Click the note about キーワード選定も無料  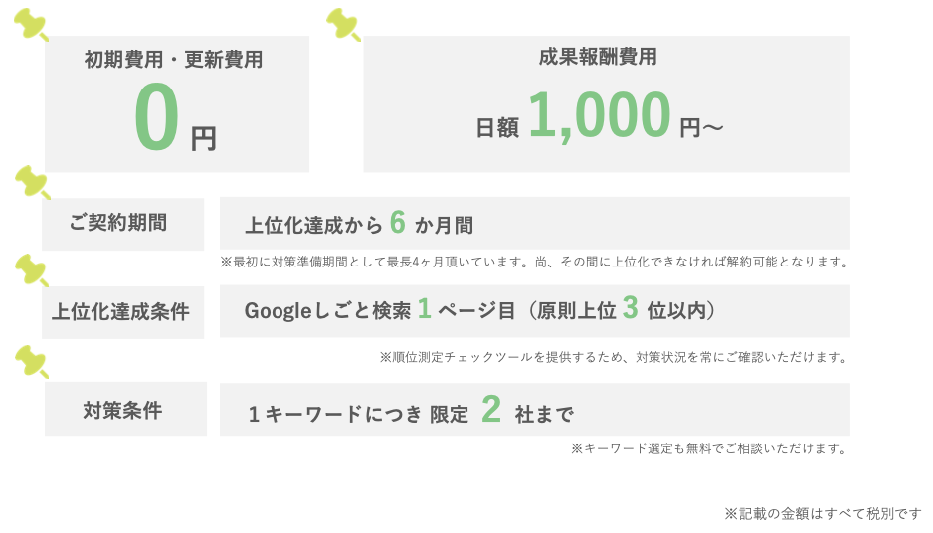(709, 448)
